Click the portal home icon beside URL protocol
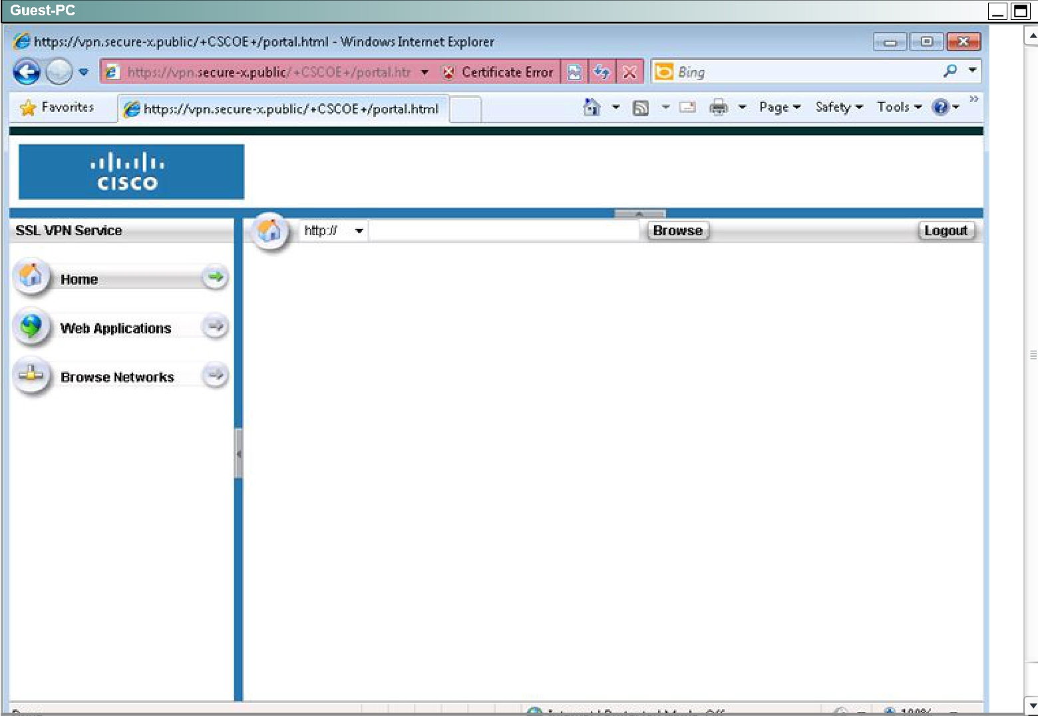 tap(269, 231)
